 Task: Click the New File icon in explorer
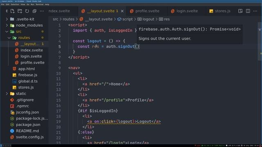pyautogui.click(x=13, y=11)
